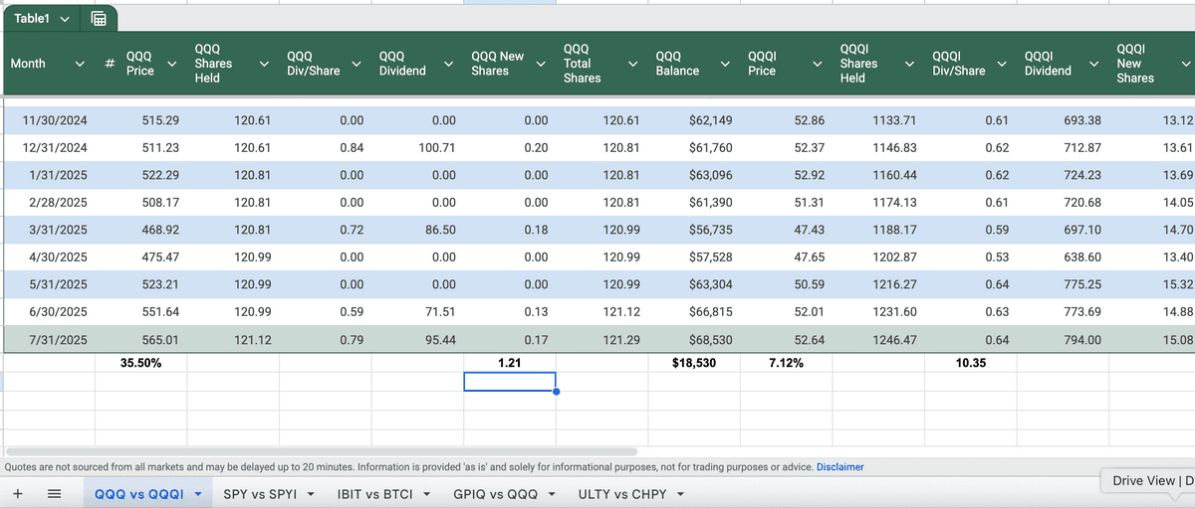Click the $18,530 balance gain cell
Screen dimensions: 1195x508
694,363
